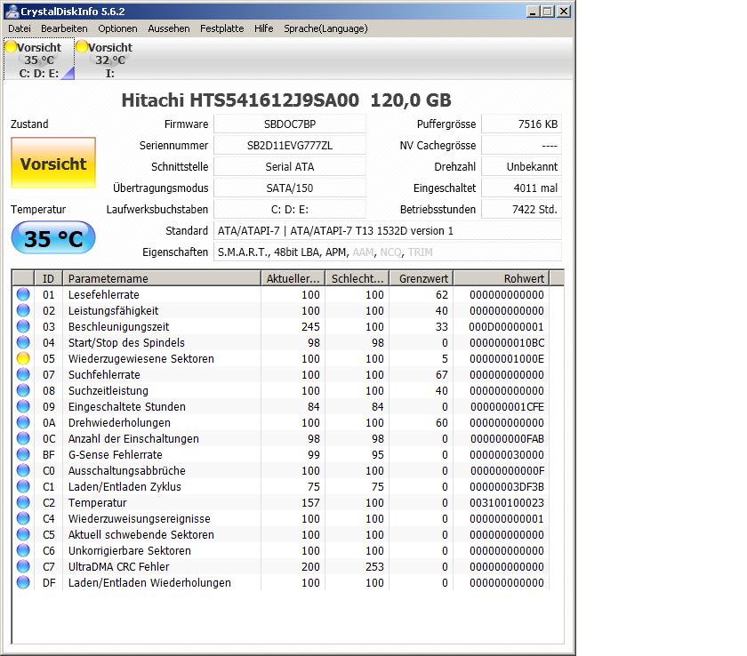747x656 pixels.
Task: Open the Sprache(Language) menu
Action: (x=325, y=28)
